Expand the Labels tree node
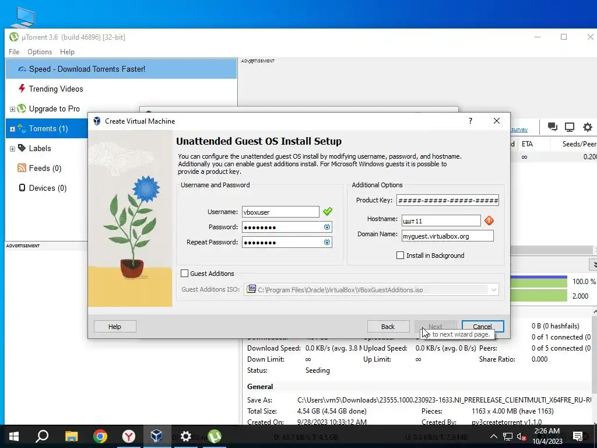Image resolution: width=597 pixels, height=448 pixels. tap(12, 149)
